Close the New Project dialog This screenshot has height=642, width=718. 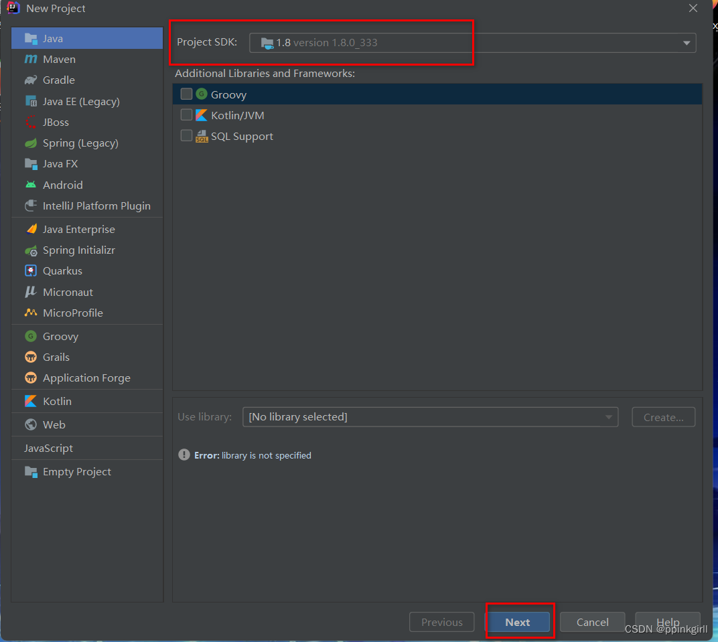tap(693, 8)
